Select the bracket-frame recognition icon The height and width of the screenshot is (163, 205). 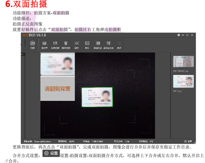pyautogui.click(x=77, y=44)
